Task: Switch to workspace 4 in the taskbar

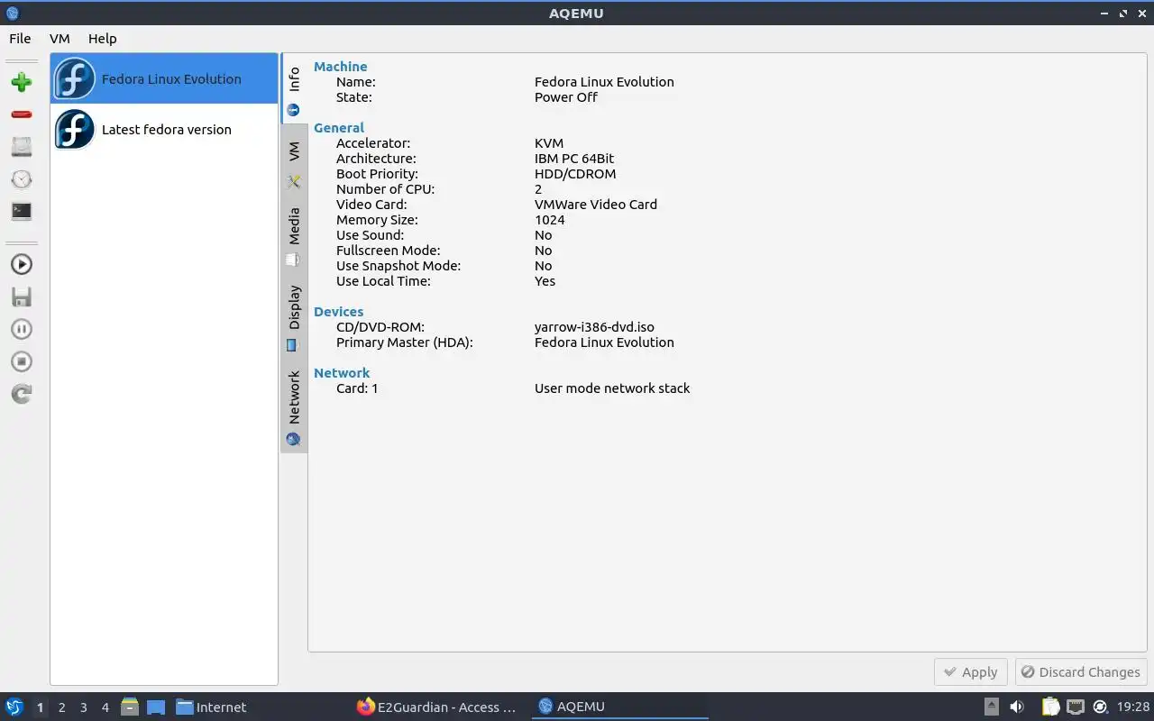Action: (x=105, y=707)
